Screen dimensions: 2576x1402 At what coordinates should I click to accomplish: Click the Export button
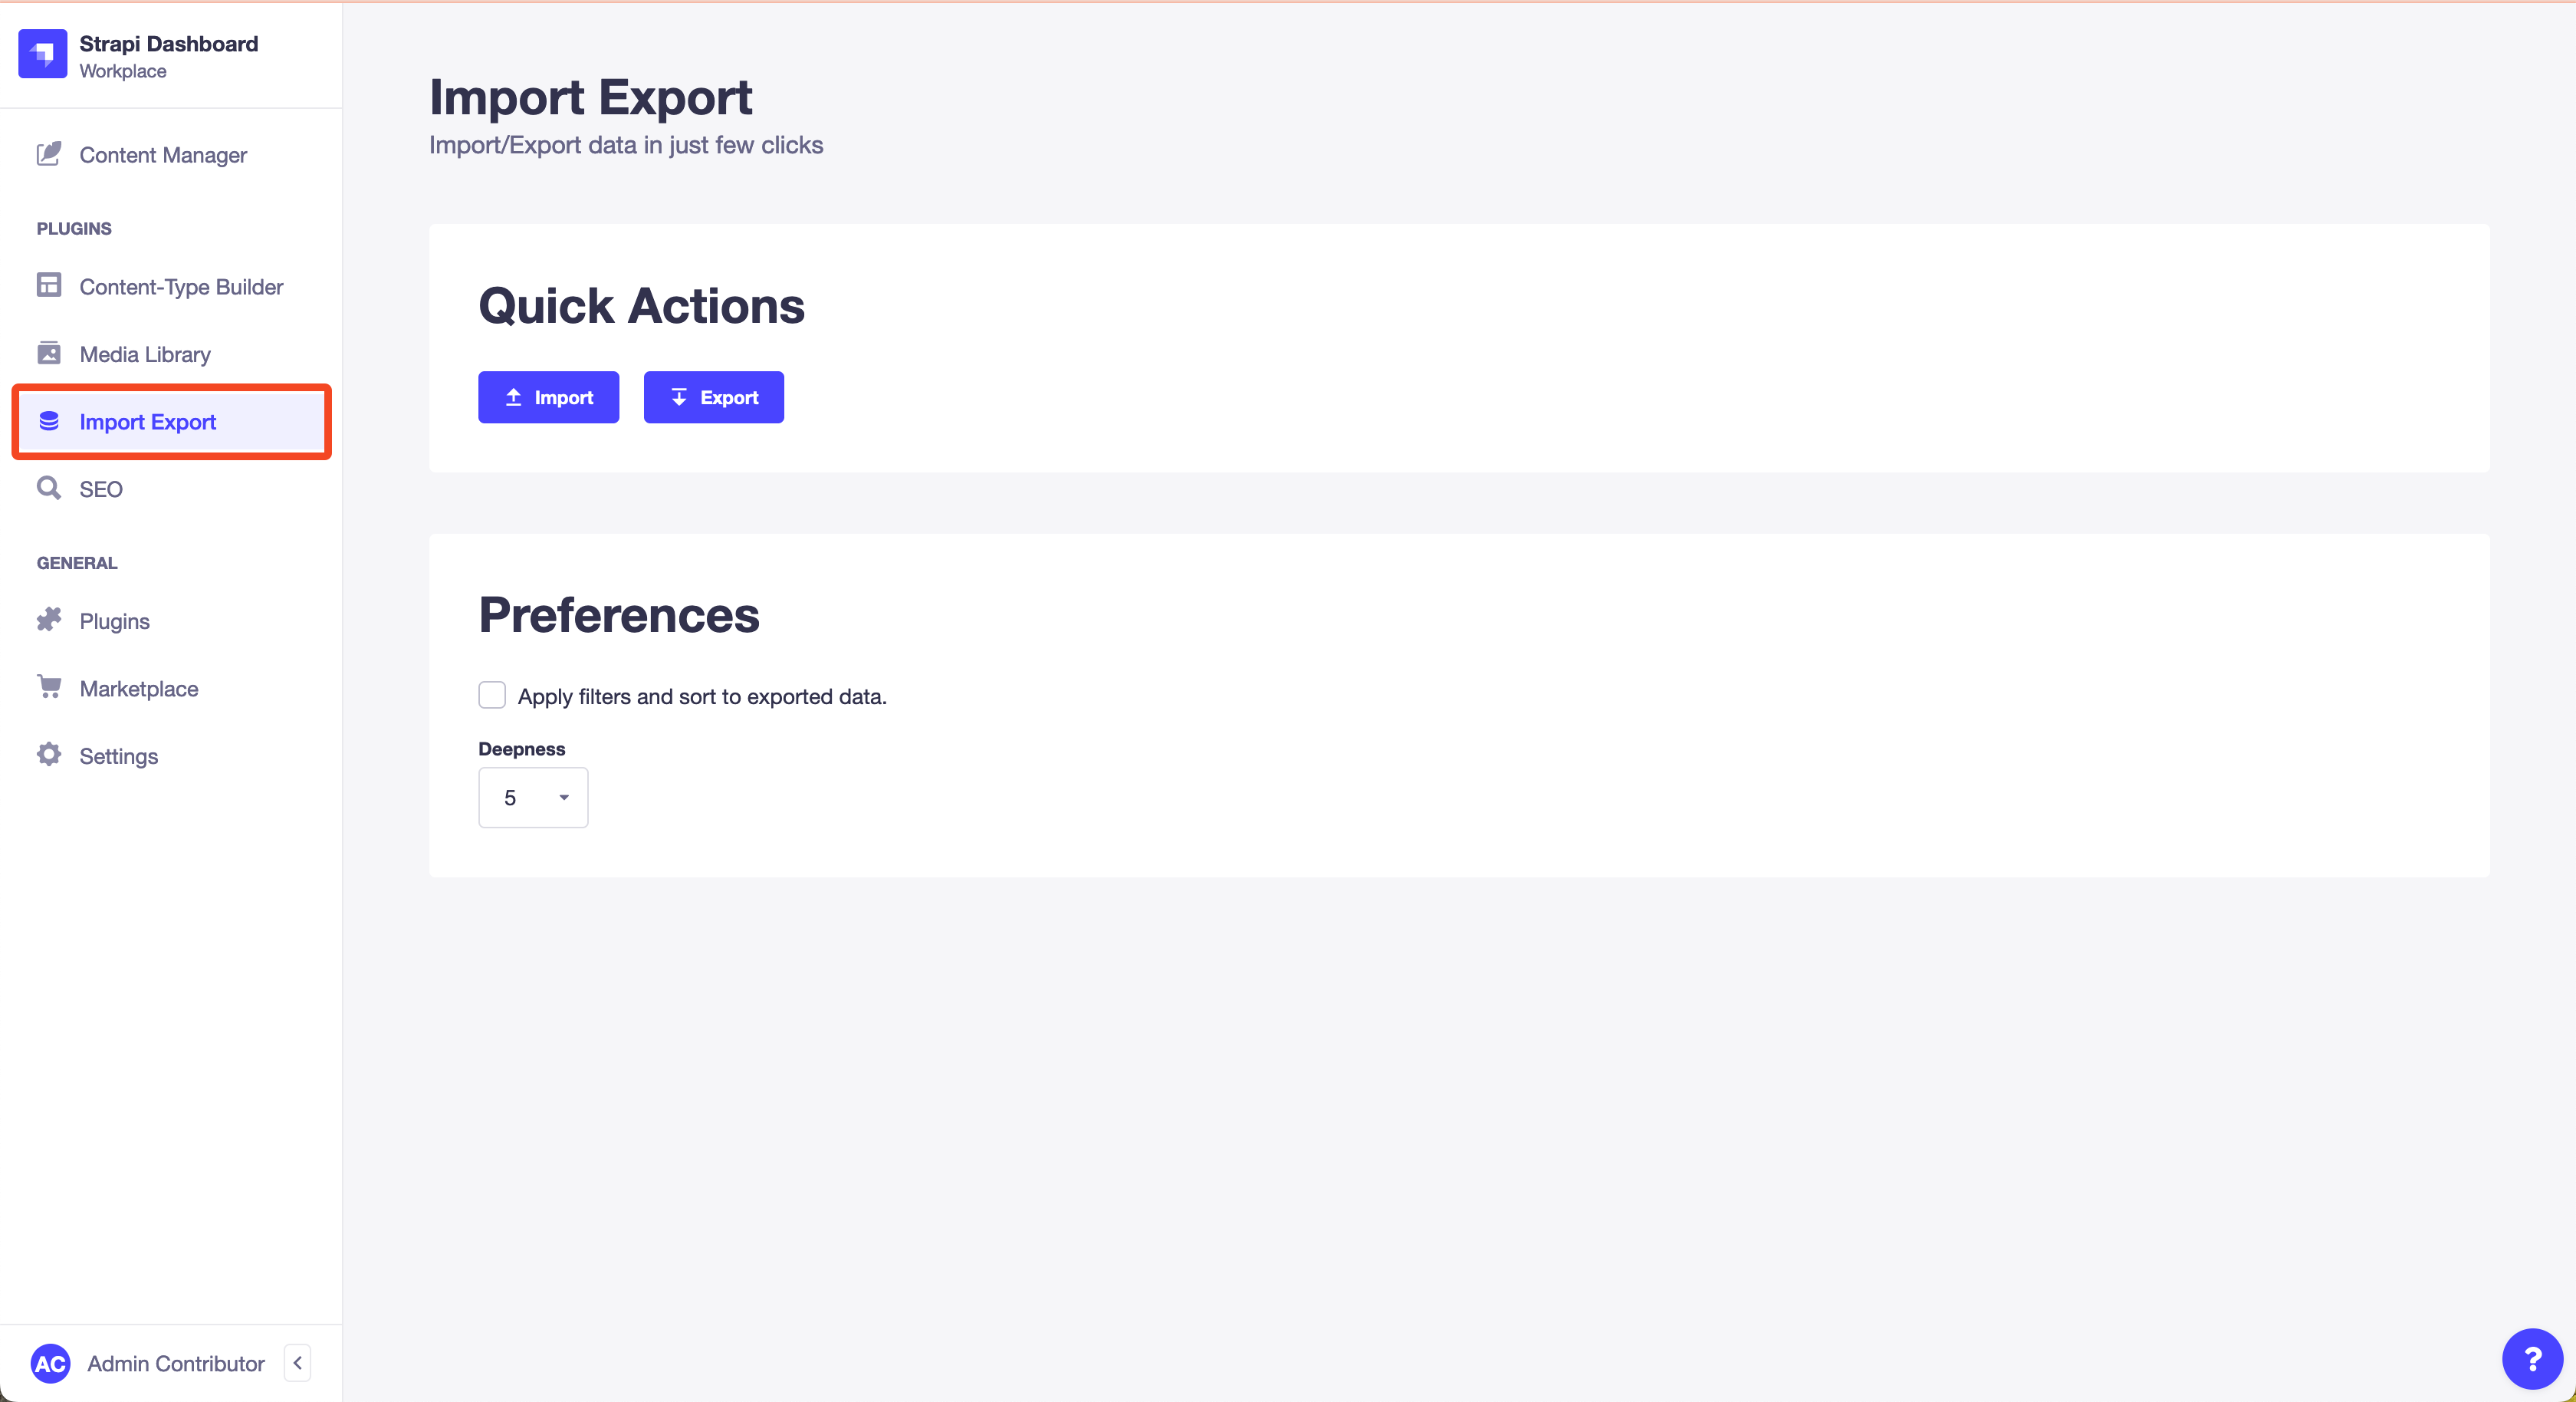pyautogui.click(x=714, y=397)
